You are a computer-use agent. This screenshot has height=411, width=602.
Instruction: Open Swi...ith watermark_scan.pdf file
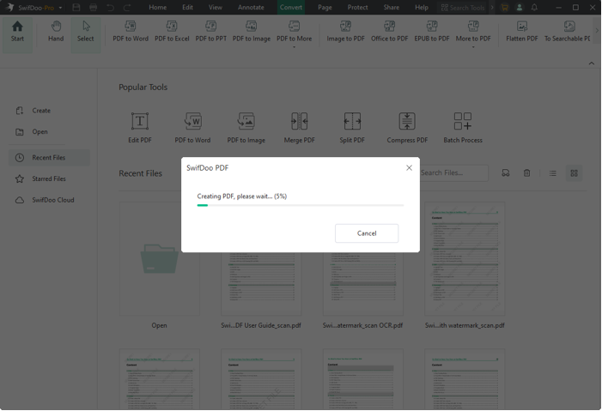click(465, 258)
